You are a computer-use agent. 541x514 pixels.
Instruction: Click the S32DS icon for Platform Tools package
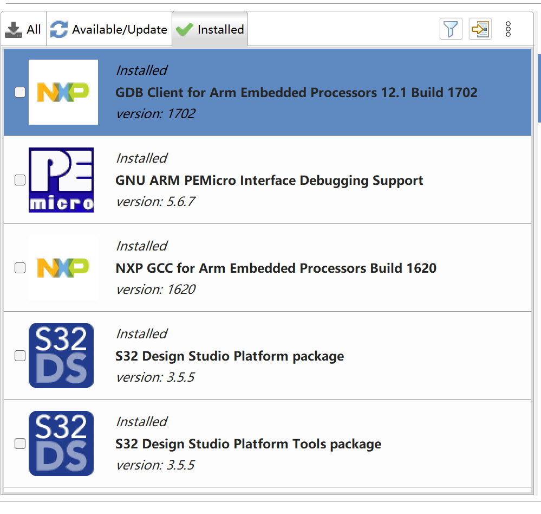point(61,443)
